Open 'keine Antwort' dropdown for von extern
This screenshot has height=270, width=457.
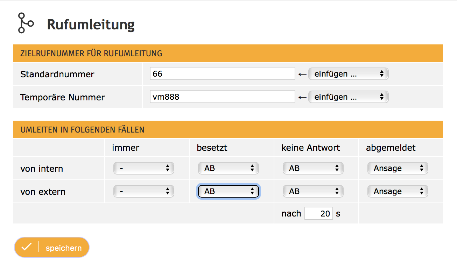tap(313, 191)
